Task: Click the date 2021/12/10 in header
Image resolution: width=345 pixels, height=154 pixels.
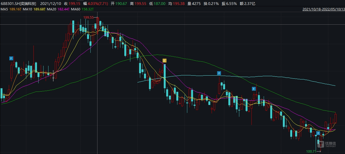Action: tap(50, 4)
